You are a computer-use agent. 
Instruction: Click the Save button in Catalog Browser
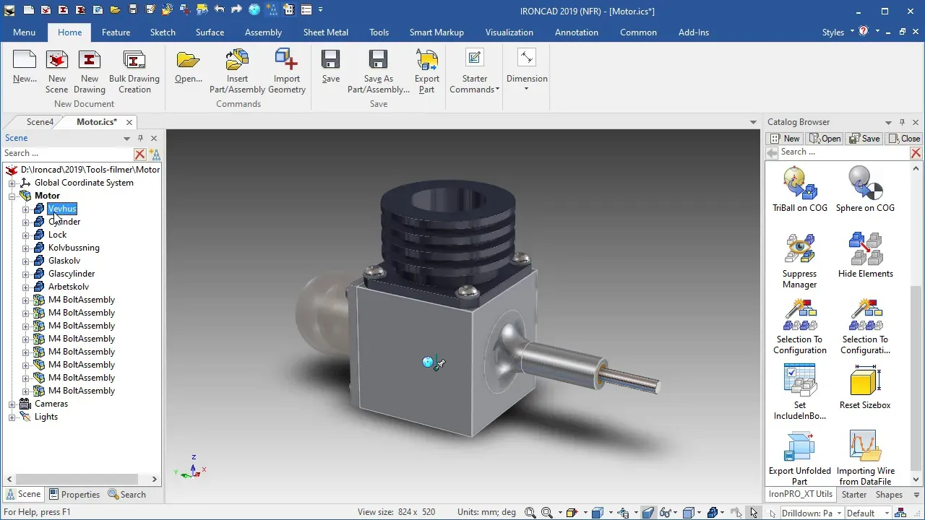click(864, 138)
